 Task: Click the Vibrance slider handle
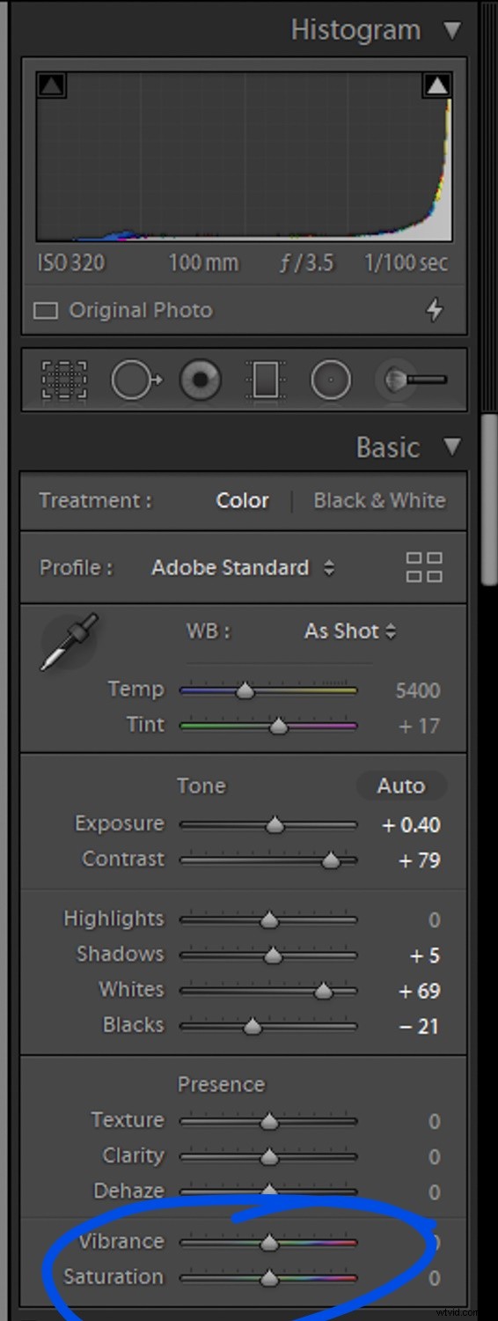click(x=269, y=1243)
